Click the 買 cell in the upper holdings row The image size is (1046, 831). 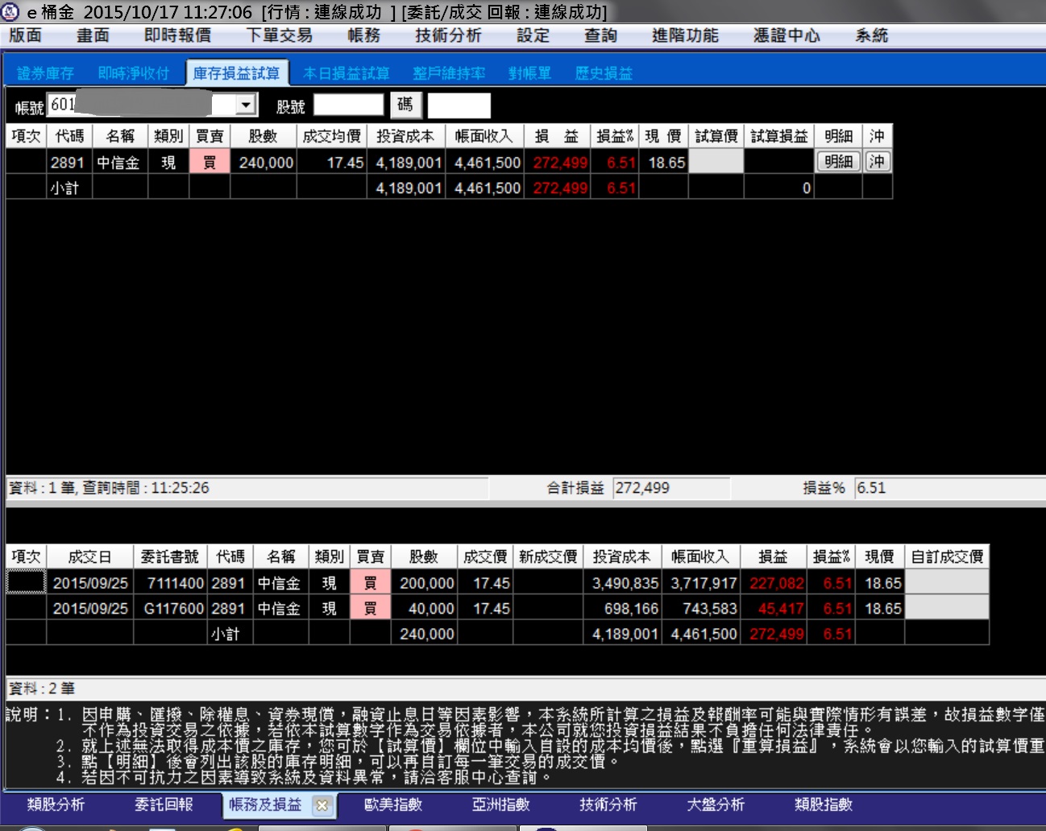tap(210, 162)
